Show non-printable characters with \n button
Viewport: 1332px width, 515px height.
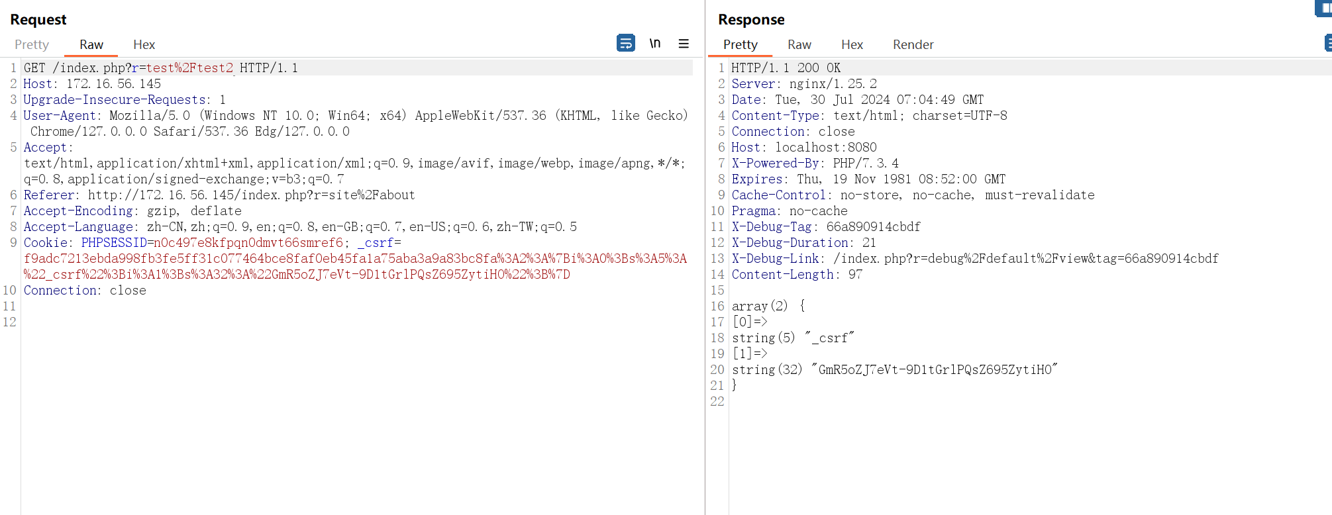(654, 43)
